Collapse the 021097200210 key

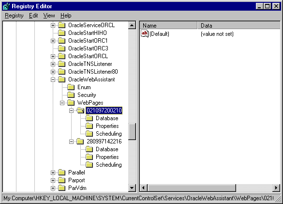(71, 110)
